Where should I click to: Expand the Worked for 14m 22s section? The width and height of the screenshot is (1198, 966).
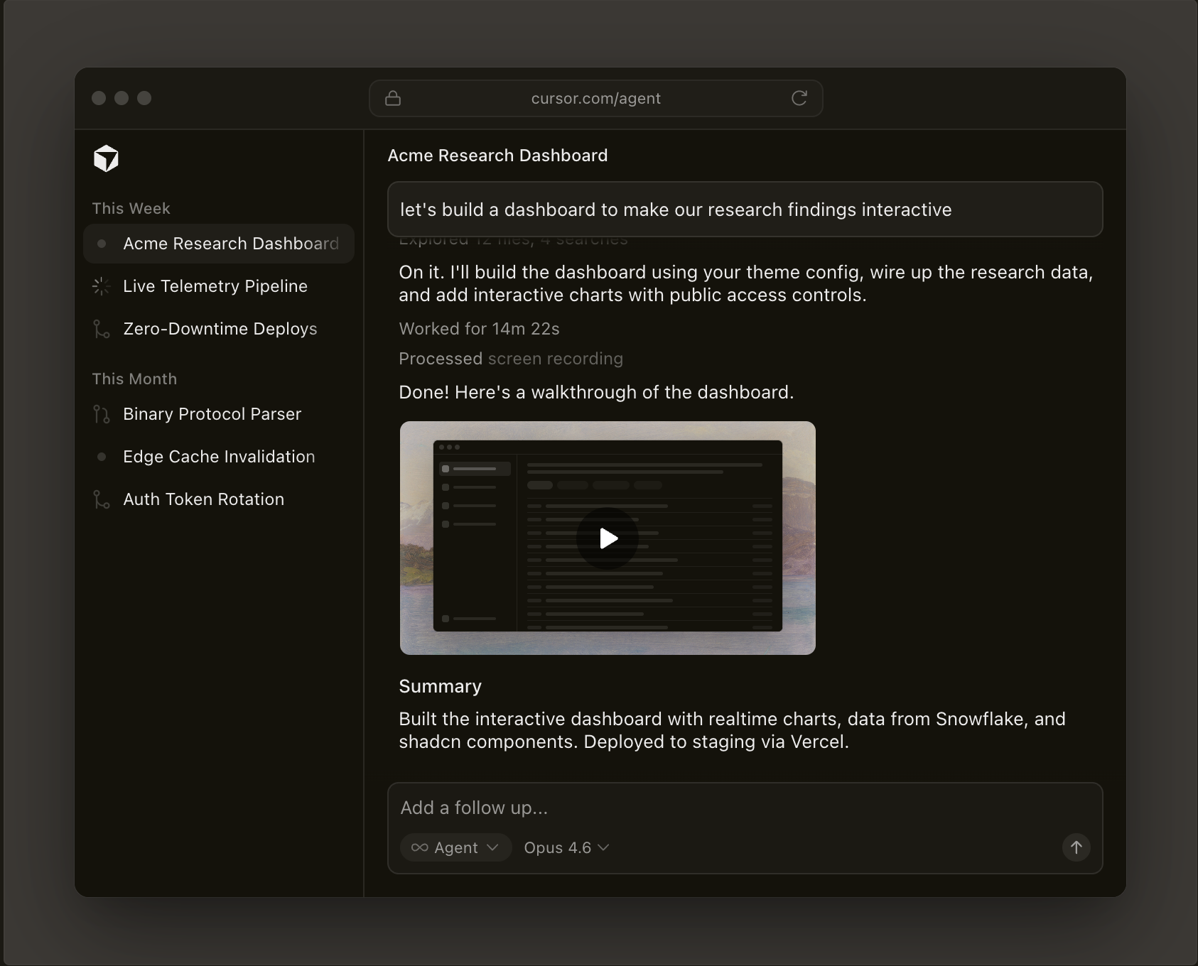(479, 329)
